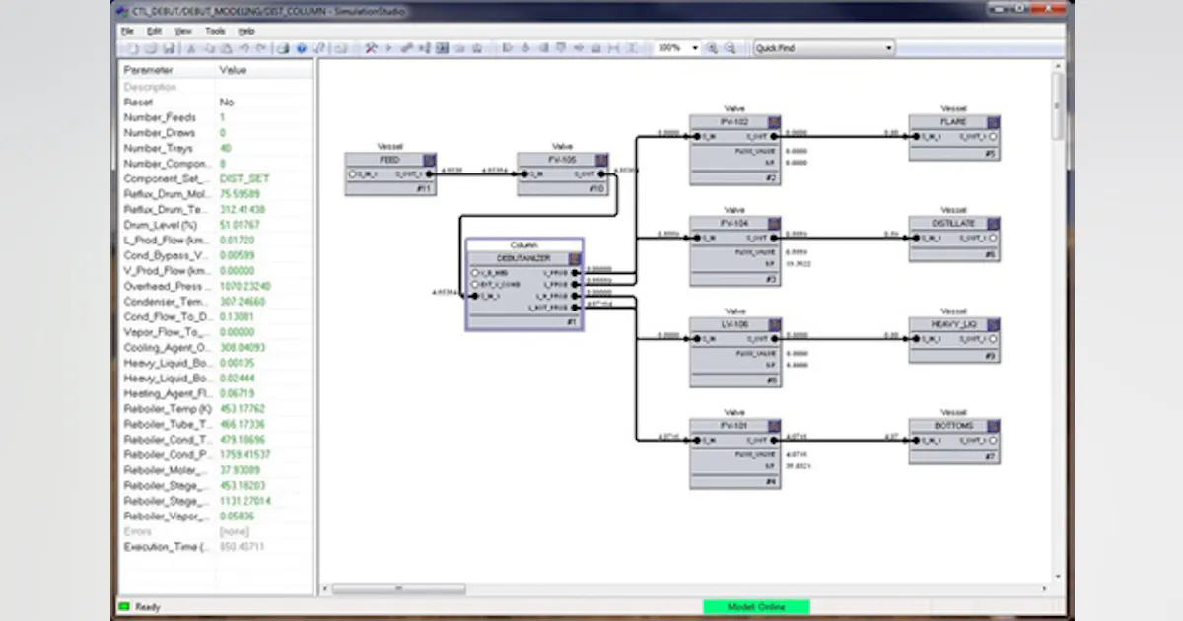This screenshot has width=1183, height=621.
Task: Click the Redo arrow icon
Action: point(260,48)
